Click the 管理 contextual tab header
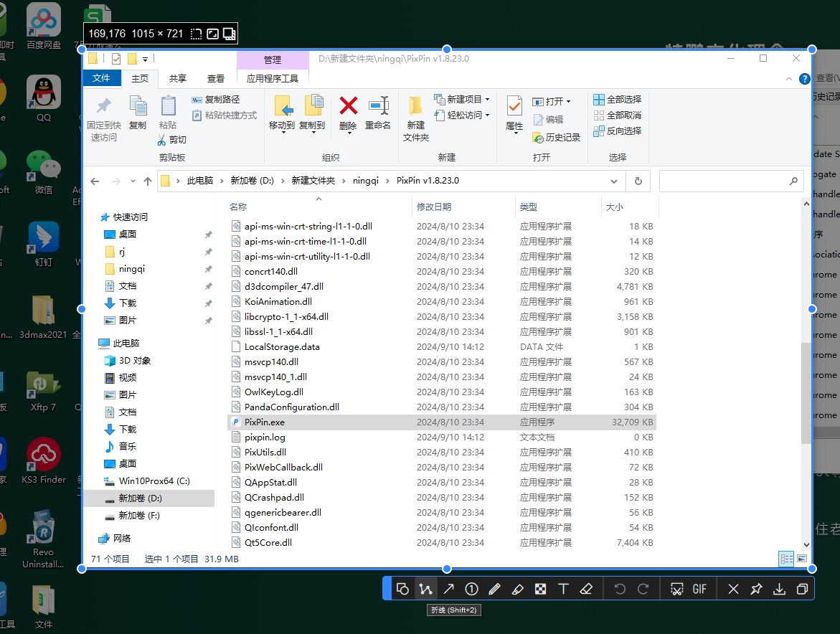The width and height of the screenshot is (840, 634). pyautogui.click(x=272, y=60)
